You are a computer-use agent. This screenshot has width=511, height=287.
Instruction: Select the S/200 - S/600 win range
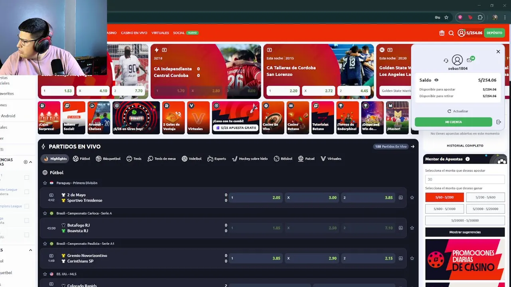coord(485,197)
